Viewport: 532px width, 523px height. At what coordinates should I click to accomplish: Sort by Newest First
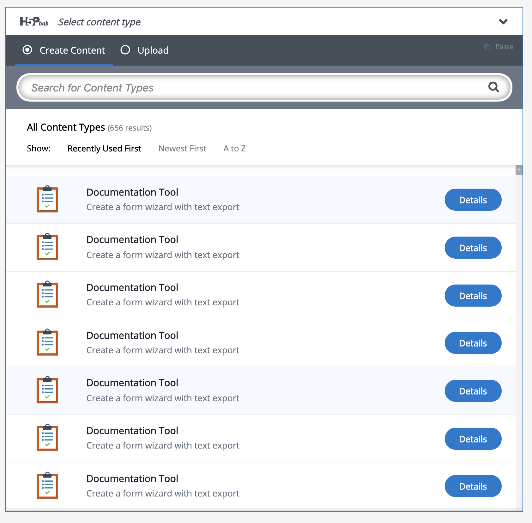click(x=182, y=149)
